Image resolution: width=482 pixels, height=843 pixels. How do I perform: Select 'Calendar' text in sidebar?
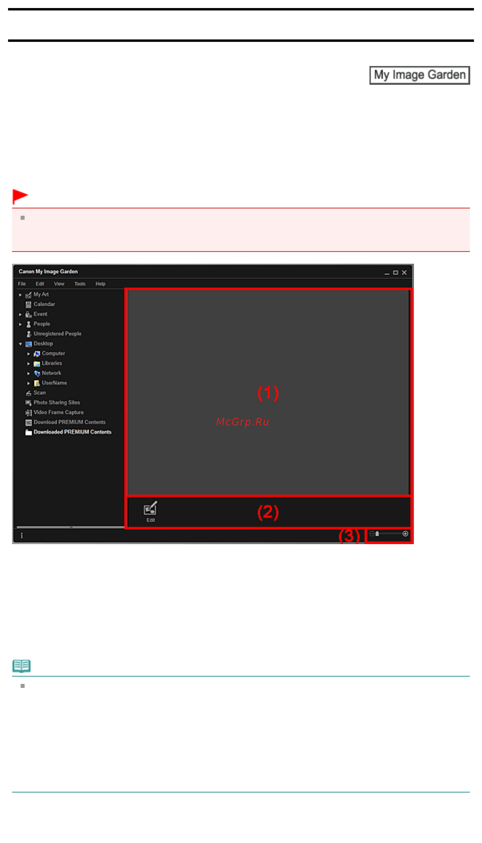coord(44,304)
